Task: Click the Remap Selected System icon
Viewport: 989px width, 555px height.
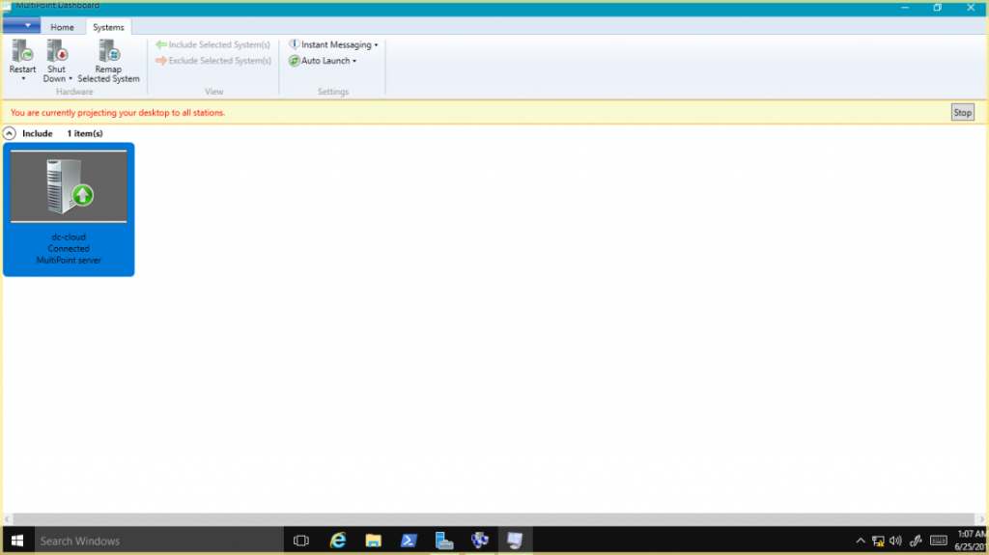Action: click(x=108, y=51)
